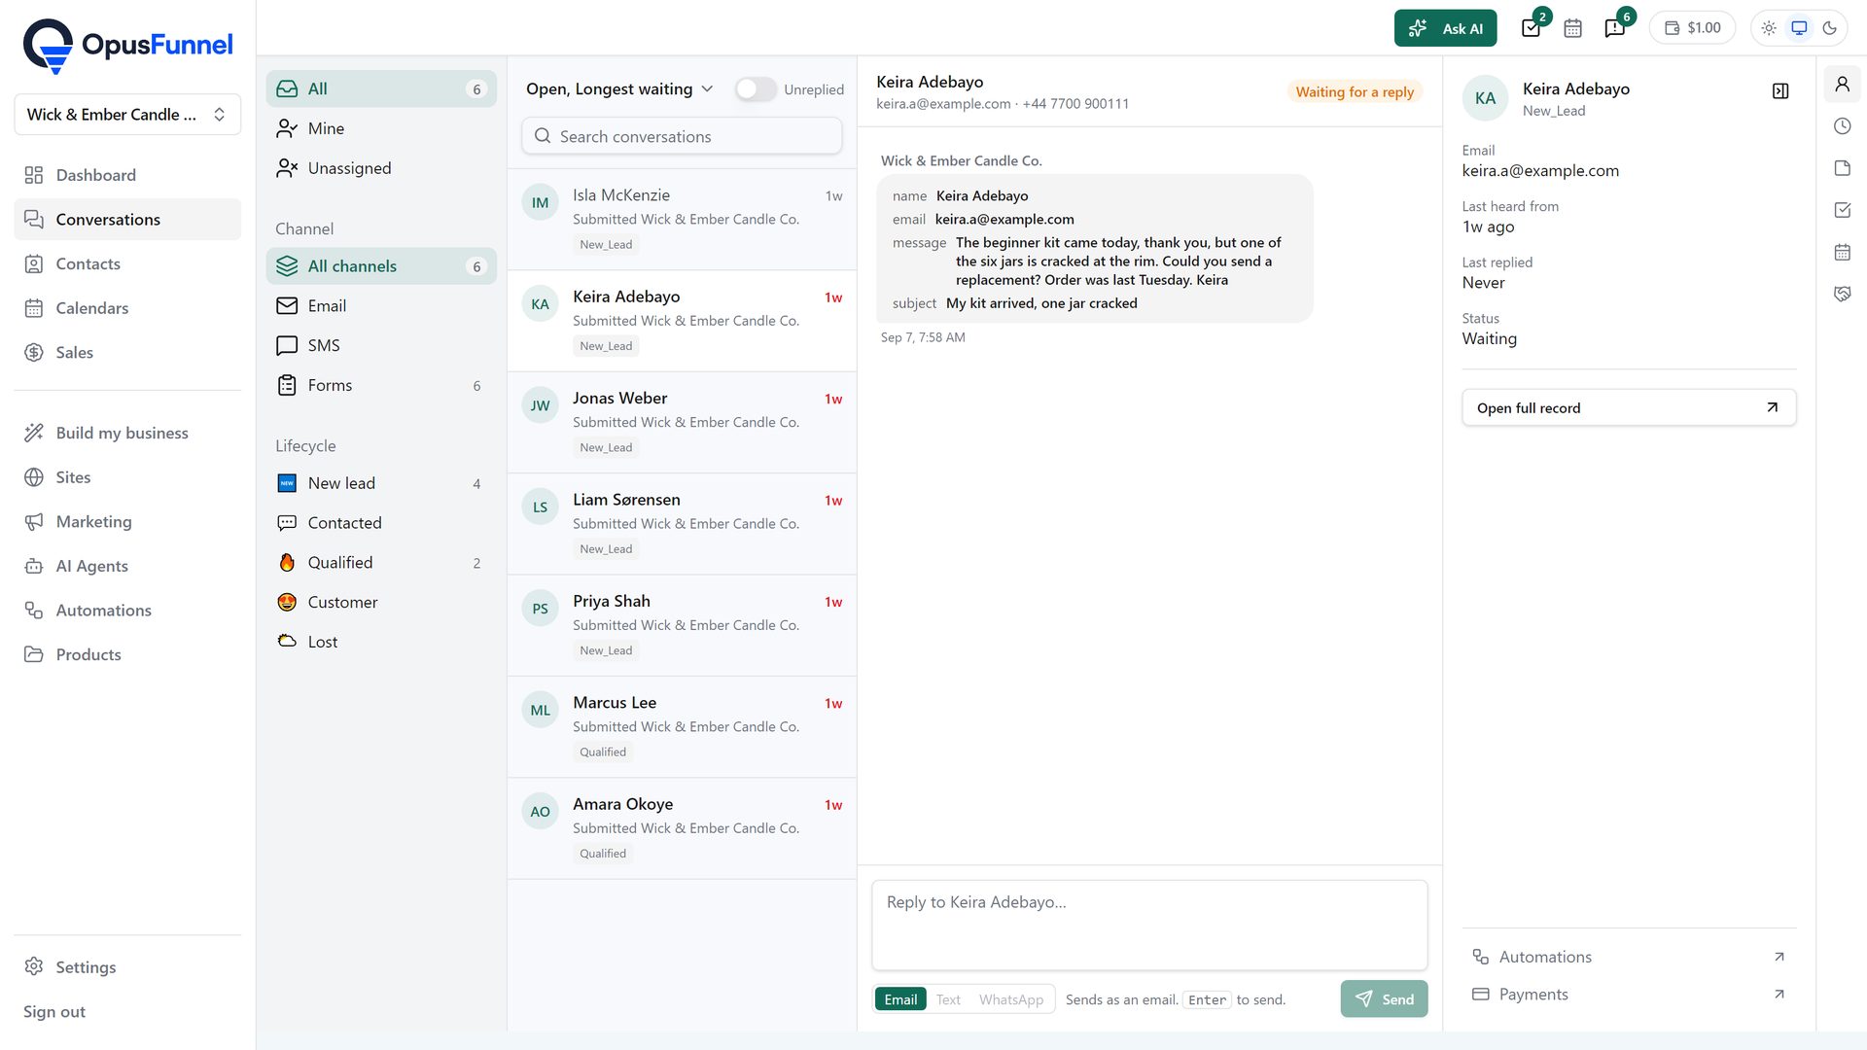Viewport: 1867px width, 1050px height.
Task: Open the calendar icon in top bar
Action: point(1572,28)
